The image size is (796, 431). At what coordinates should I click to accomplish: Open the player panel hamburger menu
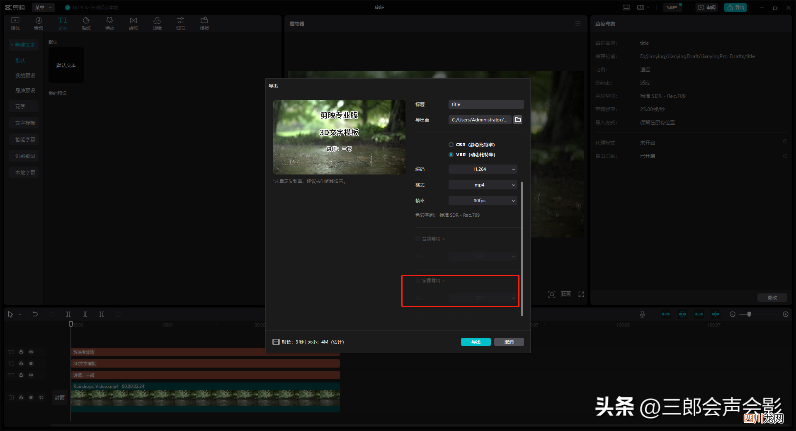pyautogui.click(x=578, y=24)
